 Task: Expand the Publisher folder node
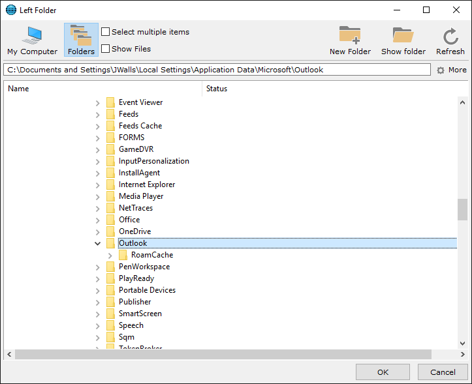(x=98, y=302)
